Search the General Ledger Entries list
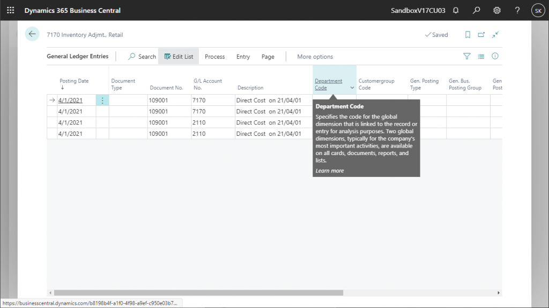 142,57
